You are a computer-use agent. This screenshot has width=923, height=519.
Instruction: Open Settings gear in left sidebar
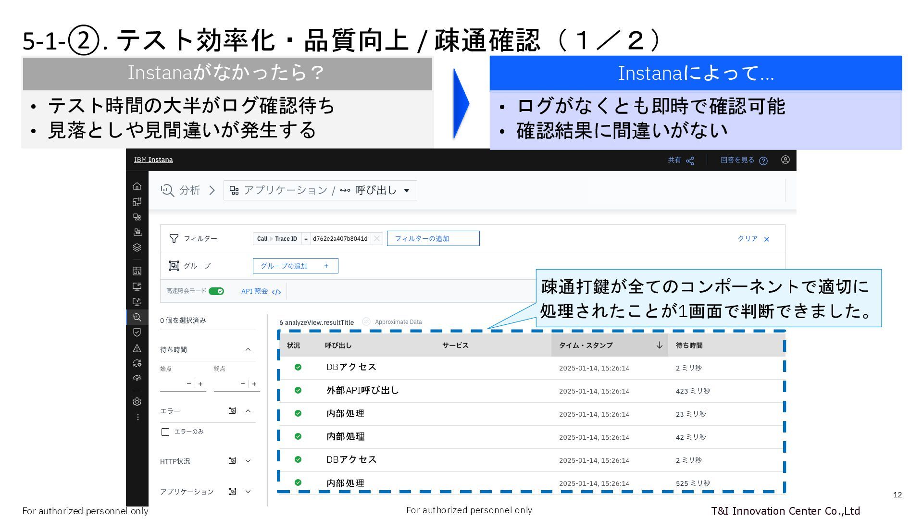[137, 402]
